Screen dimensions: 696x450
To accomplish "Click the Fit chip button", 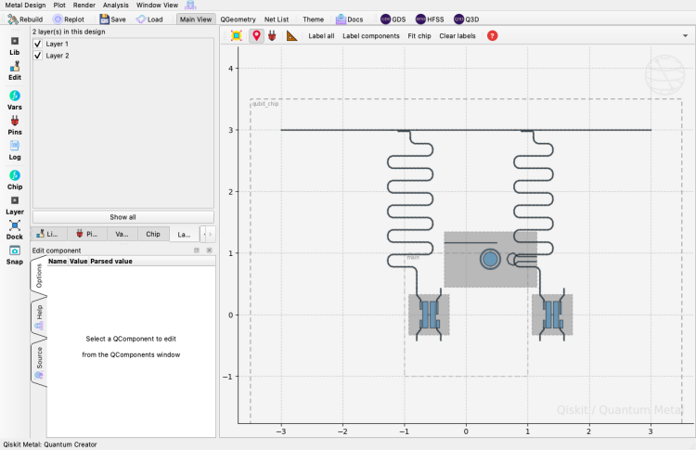I will point(419,36).
